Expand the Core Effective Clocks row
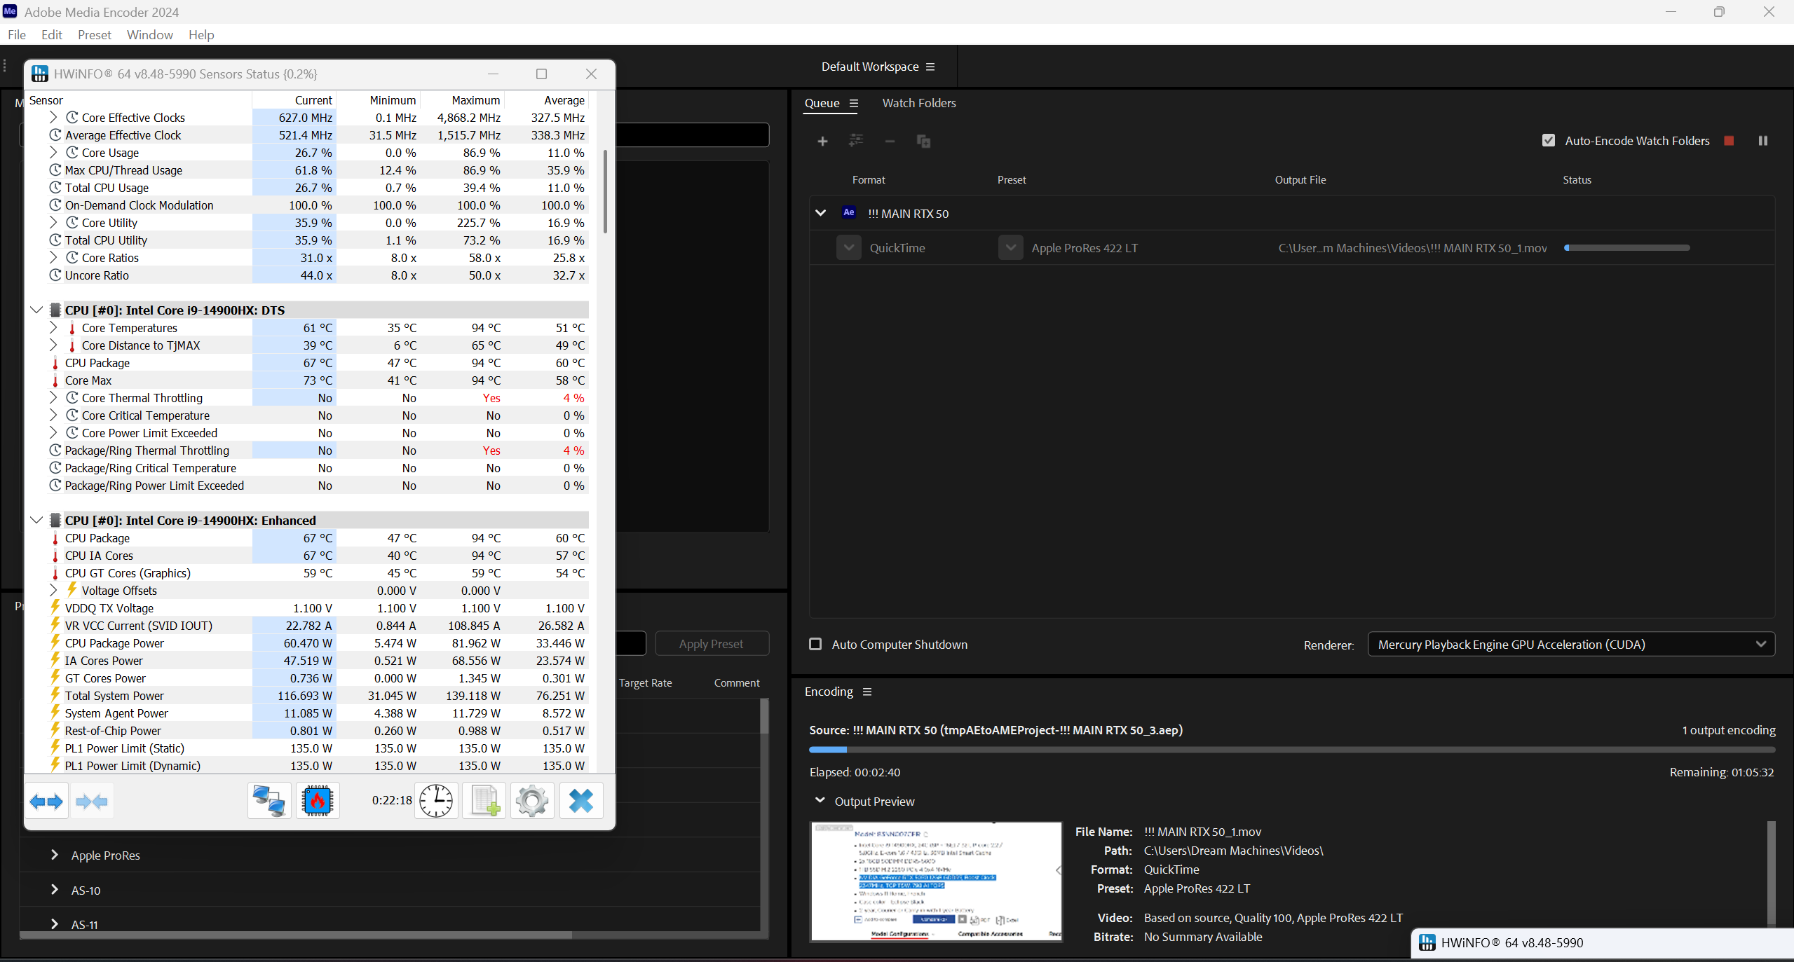1794x962 pixels. (53, 117)
